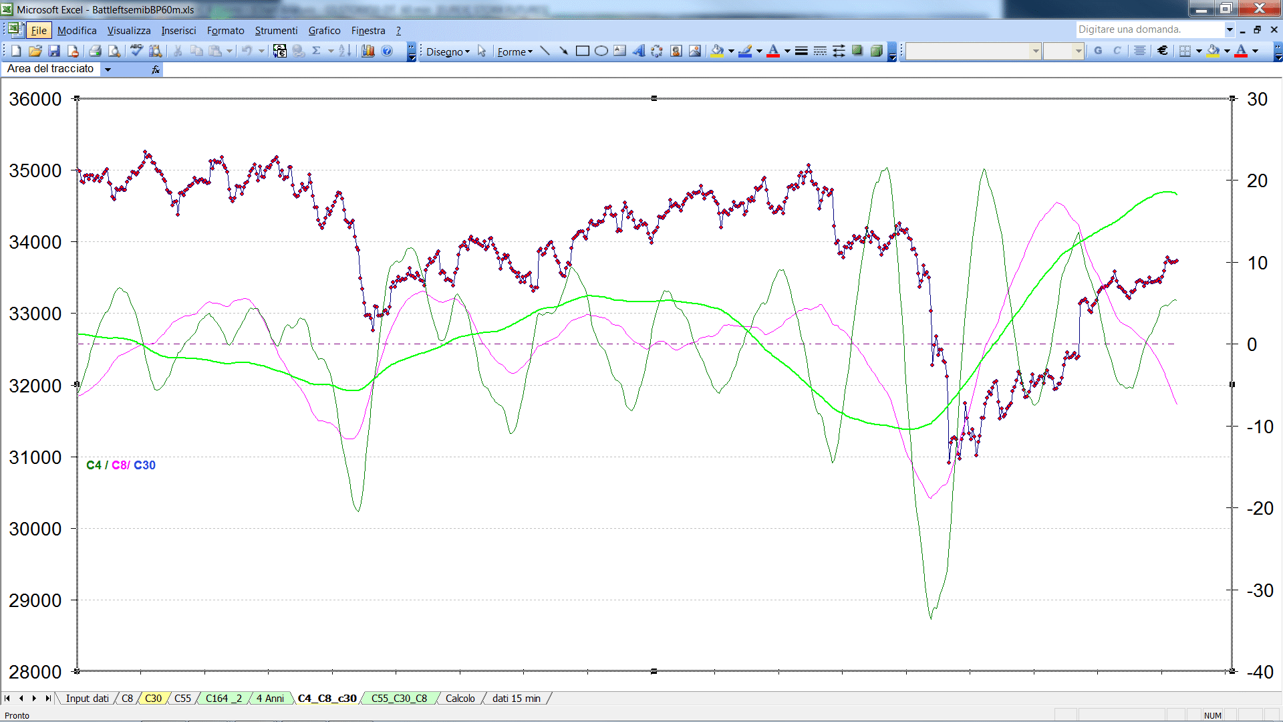
Task: Click the Euro conversion icon
Action: click(x=280, y=51)
